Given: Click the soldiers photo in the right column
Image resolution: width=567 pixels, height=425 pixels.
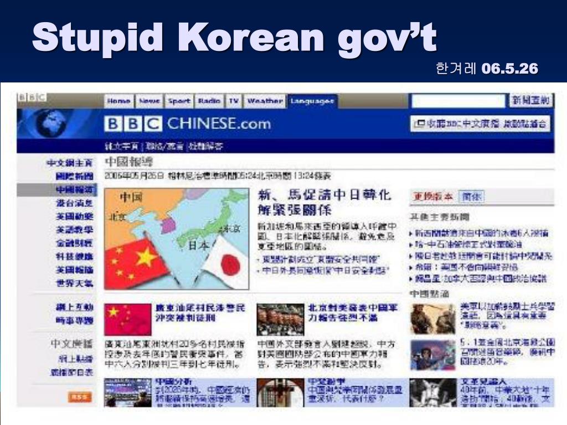Looking at the screenshot, I should tap(433, 319).
